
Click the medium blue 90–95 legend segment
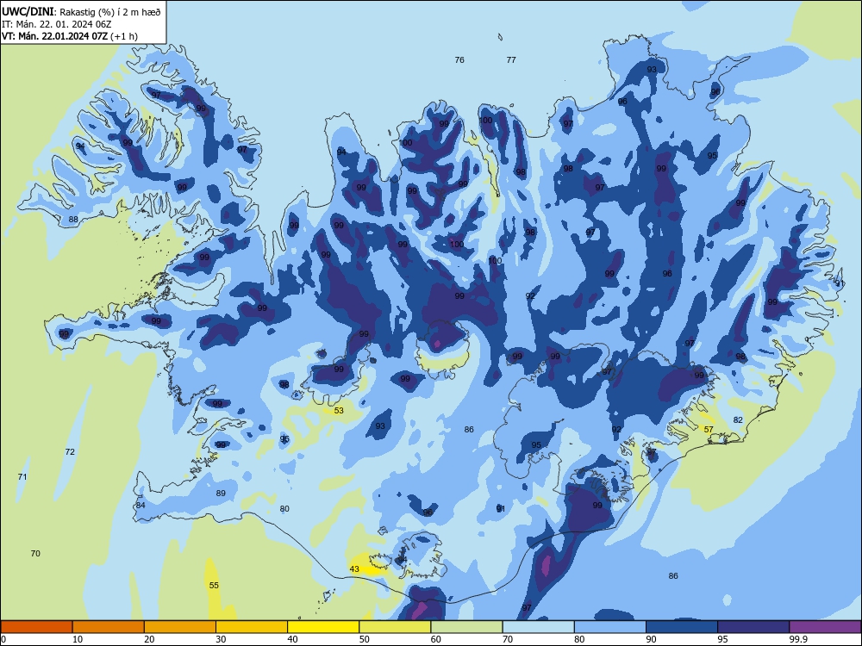point(682,627)
